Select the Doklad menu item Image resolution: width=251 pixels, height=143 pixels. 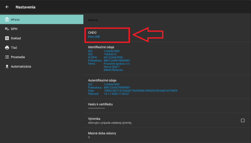coord(16,38)
